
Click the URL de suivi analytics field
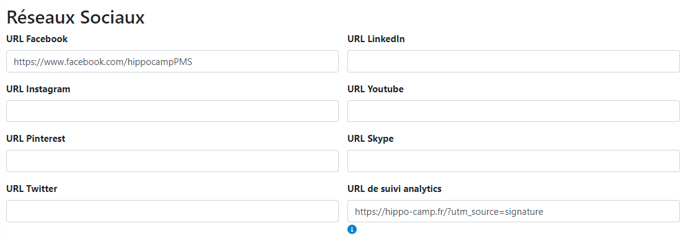point(514,211)
